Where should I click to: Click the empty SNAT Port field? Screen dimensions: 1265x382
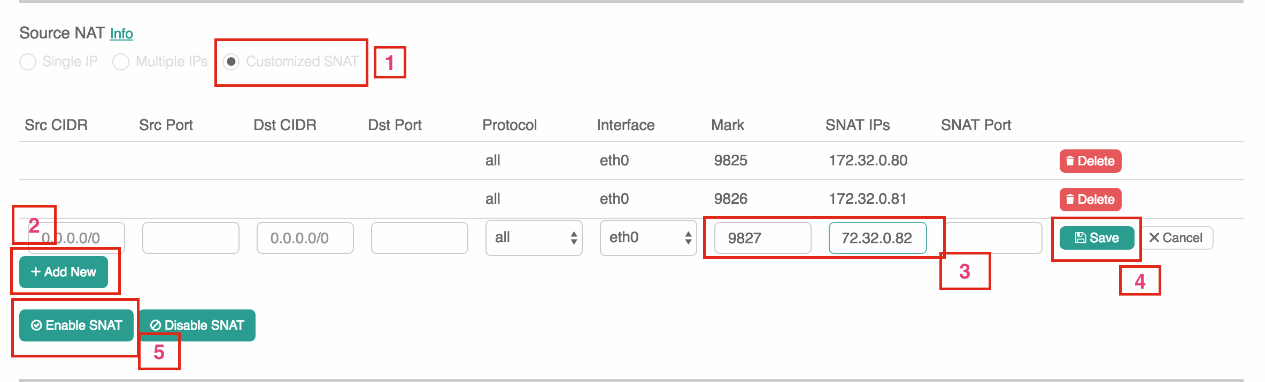993,238
